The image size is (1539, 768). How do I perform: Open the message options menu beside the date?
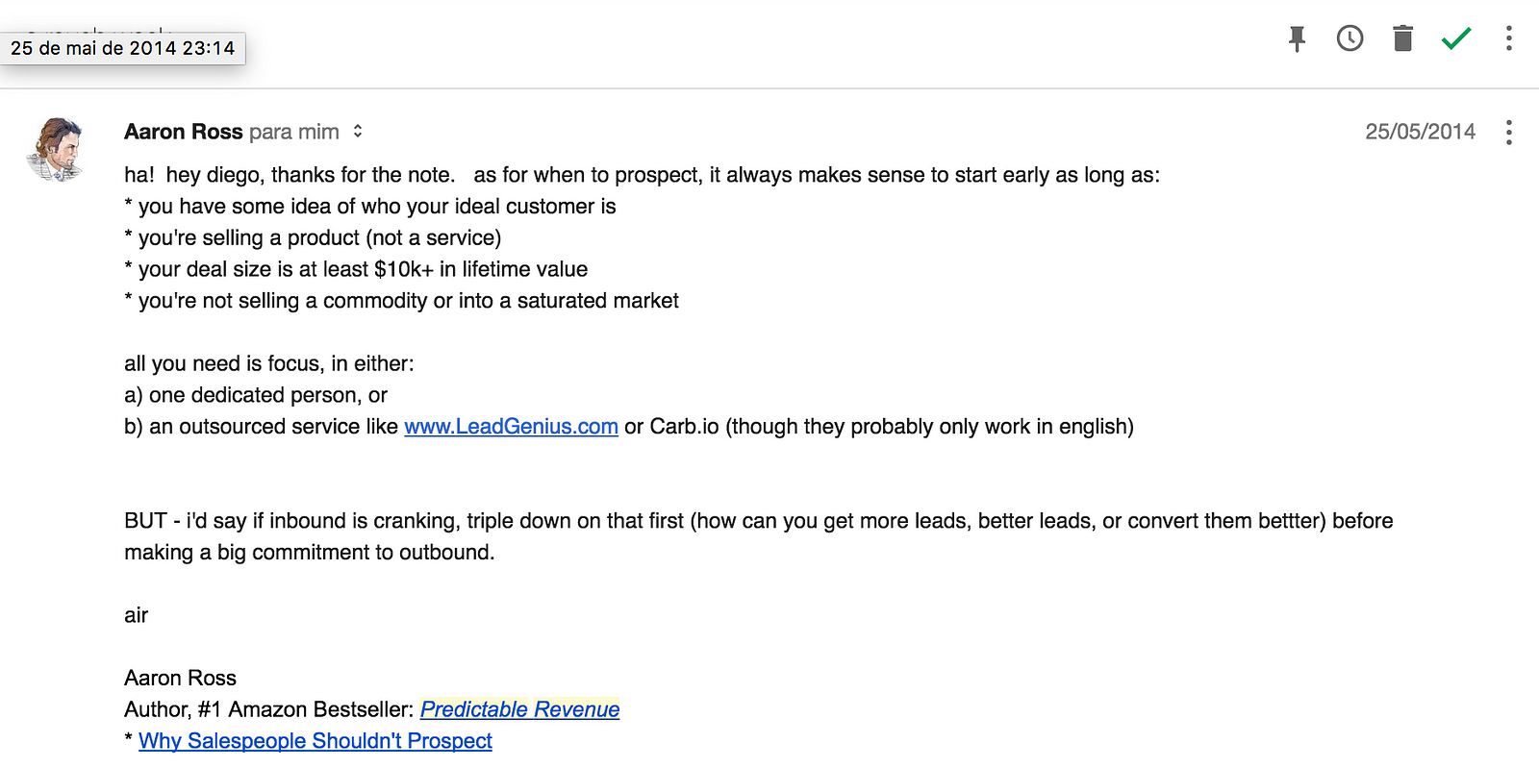(1508, 132)
